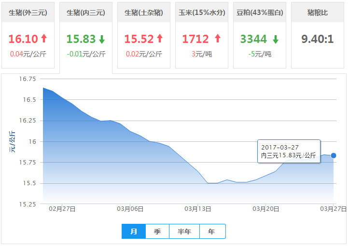
Task: Click the green down arrow beside 3344
Action: click(275, 39)
